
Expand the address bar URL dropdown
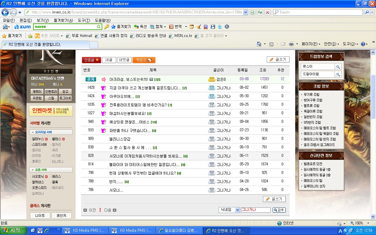click(x=246, y=12)
